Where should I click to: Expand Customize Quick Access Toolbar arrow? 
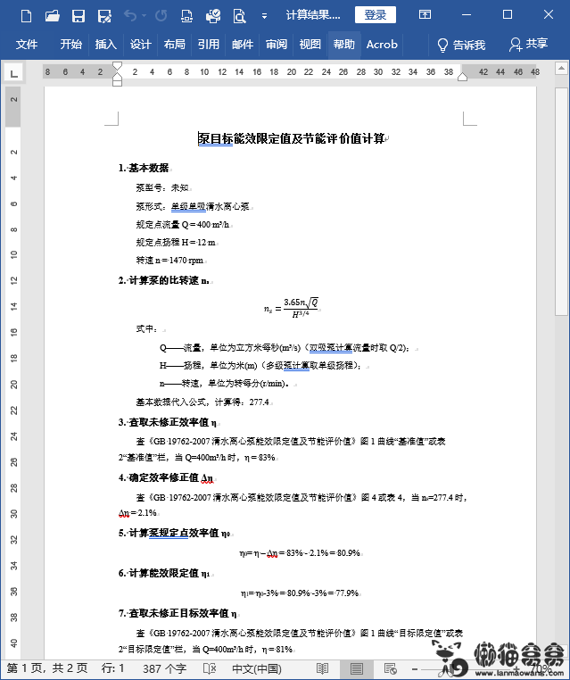pyautogui.click(x=264, y=16)
